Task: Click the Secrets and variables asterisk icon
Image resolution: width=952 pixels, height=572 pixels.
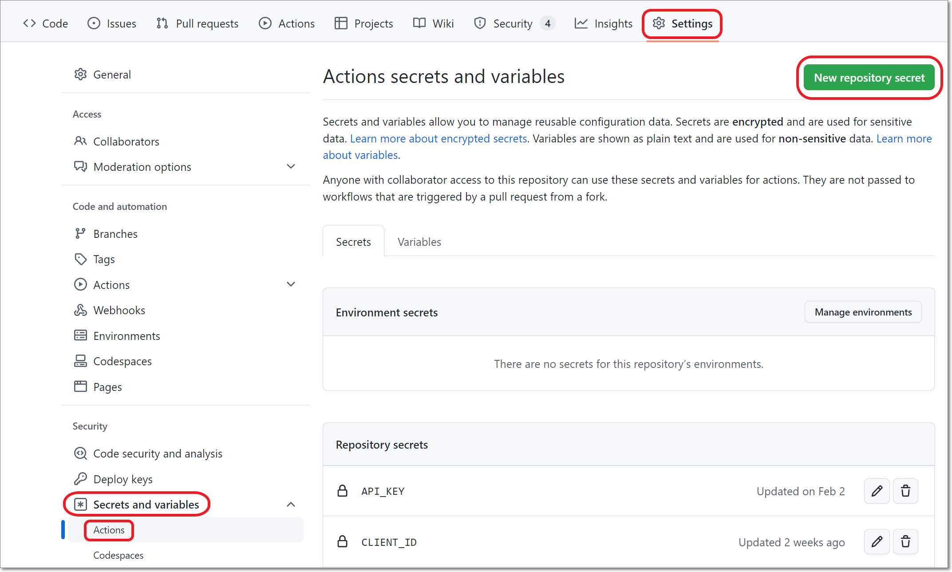Action: coord(80,505)
